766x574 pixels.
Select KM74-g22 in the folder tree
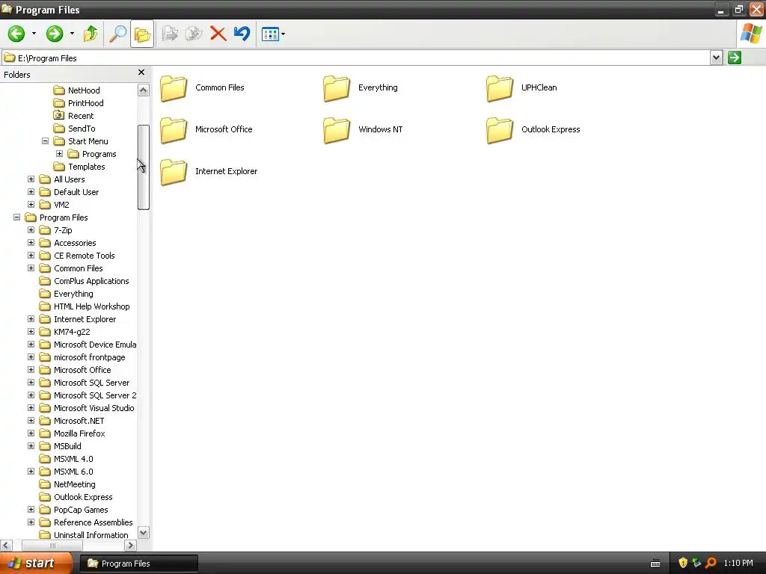pos(72,332)
